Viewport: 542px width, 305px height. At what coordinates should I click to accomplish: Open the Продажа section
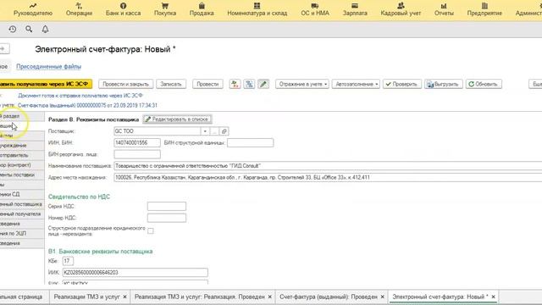[x=202, y=9]
